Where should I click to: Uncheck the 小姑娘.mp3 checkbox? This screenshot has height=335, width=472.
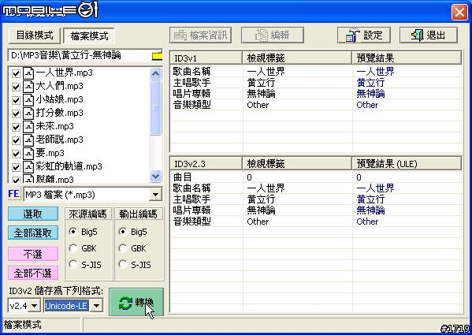pos(16,100)
